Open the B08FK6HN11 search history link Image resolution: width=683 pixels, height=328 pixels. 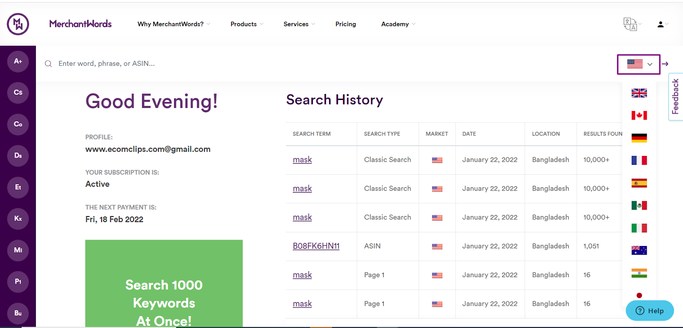pyautogui.click(x=316, y=246)
